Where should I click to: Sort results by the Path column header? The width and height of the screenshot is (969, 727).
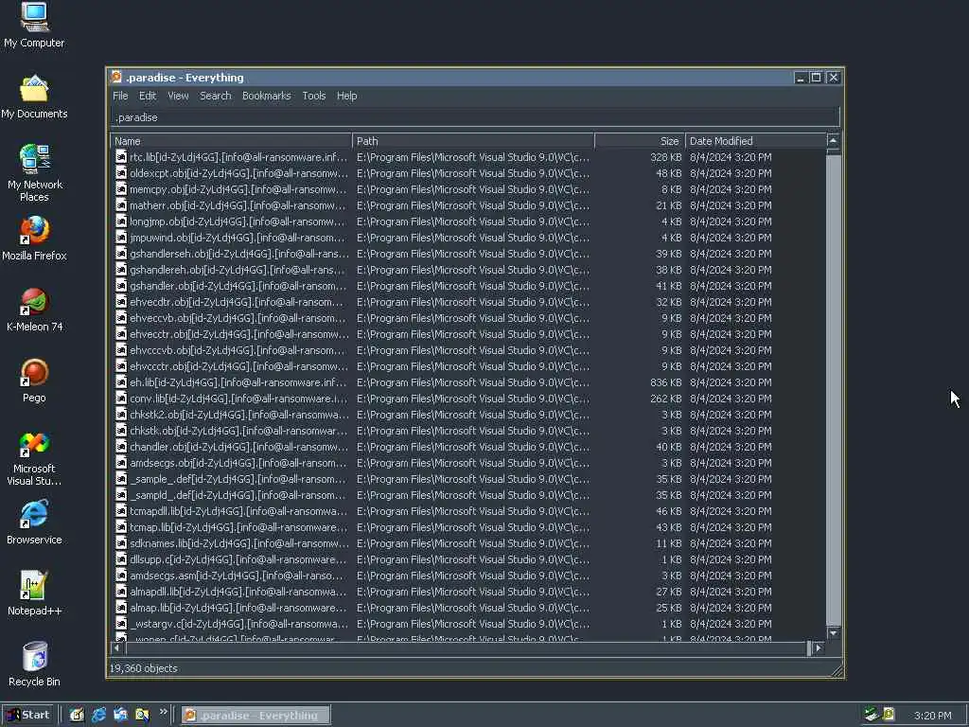473,141
